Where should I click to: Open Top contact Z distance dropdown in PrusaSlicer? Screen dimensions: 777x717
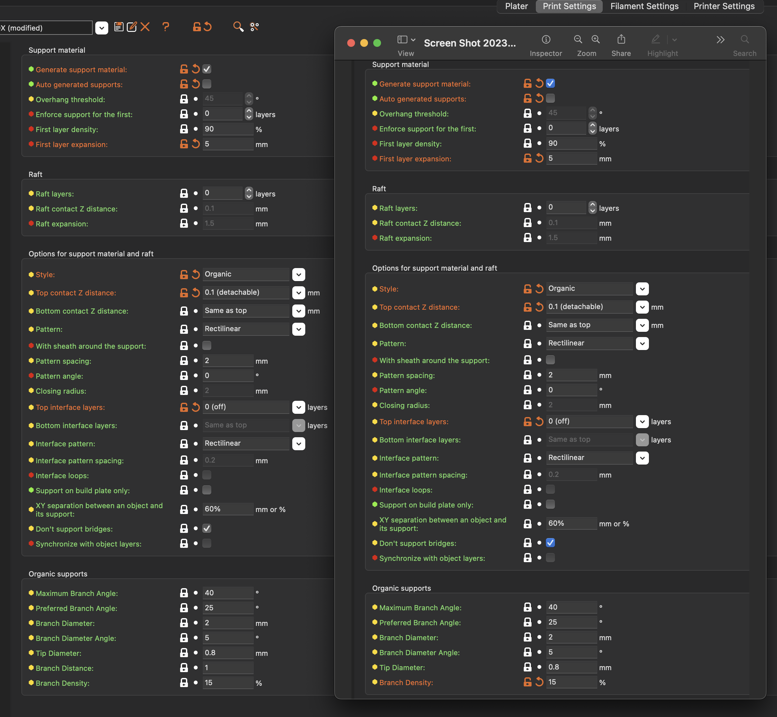[298, 293]
